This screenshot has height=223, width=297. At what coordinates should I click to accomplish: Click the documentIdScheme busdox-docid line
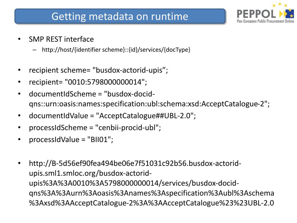(x=92, y=94)
